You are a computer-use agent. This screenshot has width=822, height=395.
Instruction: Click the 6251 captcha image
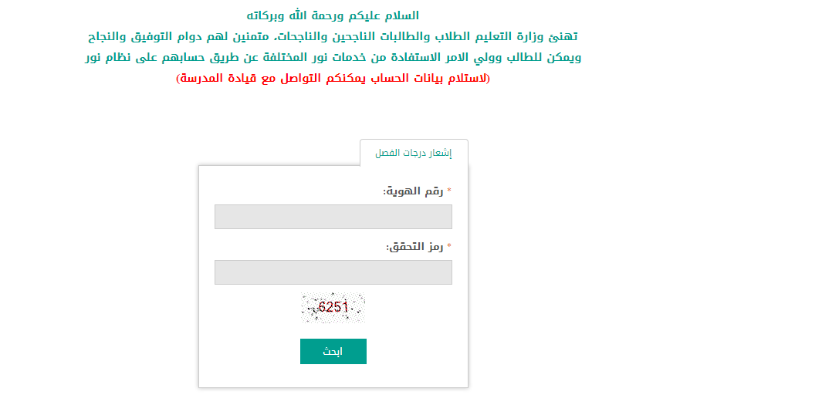pyautogui.click(x=333, y=308)
